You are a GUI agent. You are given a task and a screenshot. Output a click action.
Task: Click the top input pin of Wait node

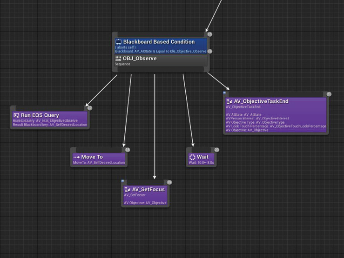[201, 150]
